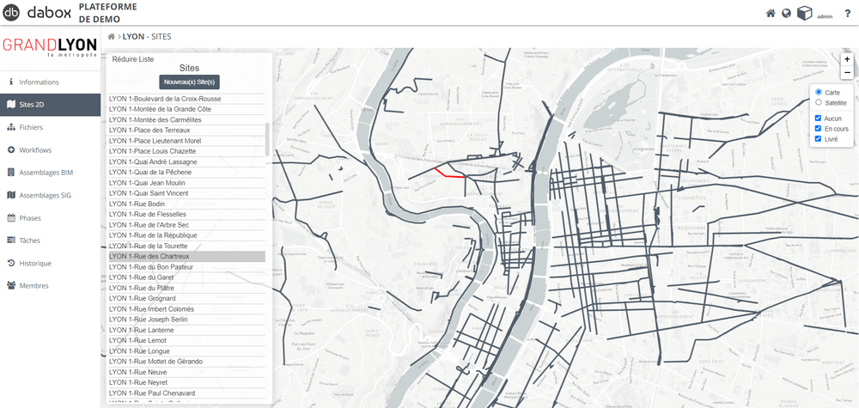The image size is (859, 408).
Task: Click the Tâches list icon
Action: click(x=11, y=241)
